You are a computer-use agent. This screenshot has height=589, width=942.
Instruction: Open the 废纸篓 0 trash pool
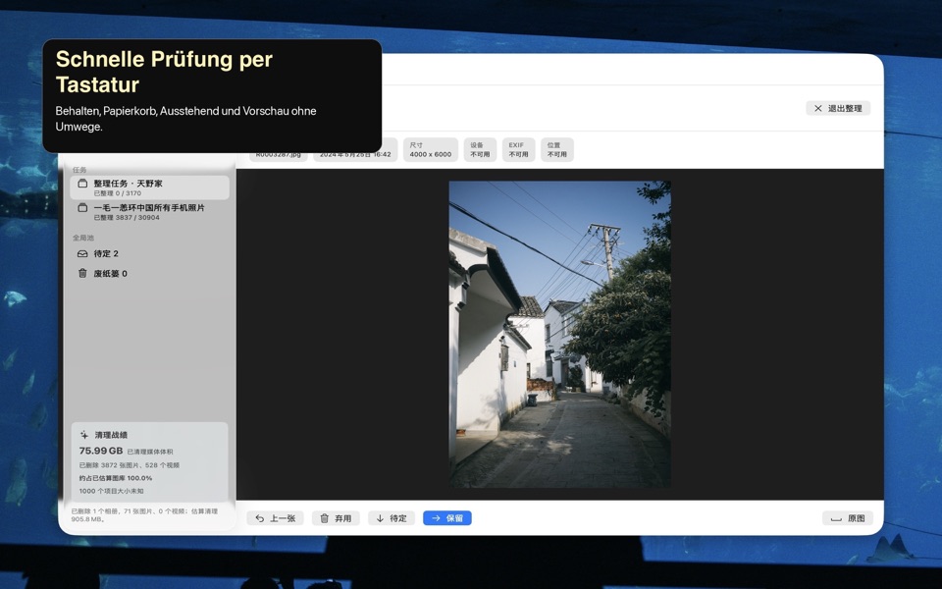point(149,274)
